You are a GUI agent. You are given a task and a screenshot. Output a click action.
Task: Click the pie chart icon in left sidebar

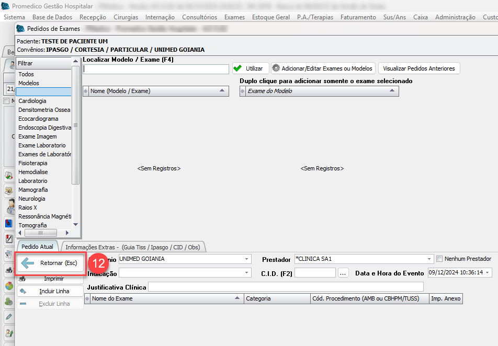[9, 286]
